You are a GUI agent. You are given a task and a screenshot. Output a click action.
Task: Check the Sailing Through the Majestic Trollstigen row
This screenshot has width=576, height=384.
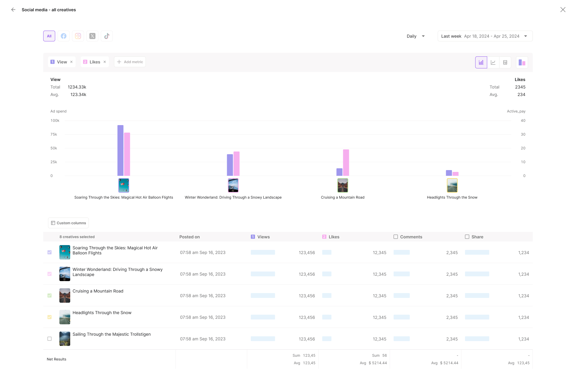click(x=49, y=339)
